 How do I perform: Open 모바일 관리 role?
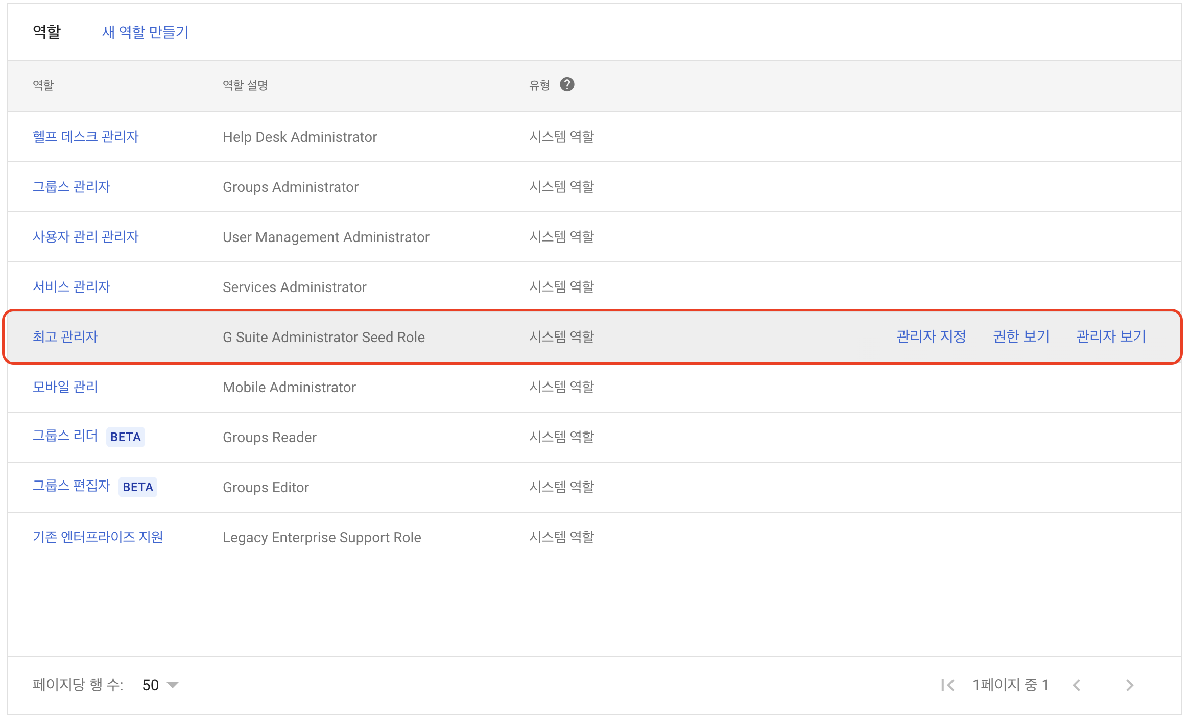pyautogui.click(x=65, y=387)
